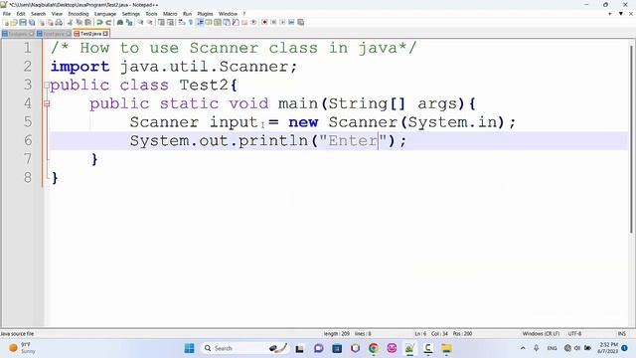The height and width of the screenshot is (358, 636).
Task: Save the recorded macro with the toolbar icon
Action: click(300, 22)
